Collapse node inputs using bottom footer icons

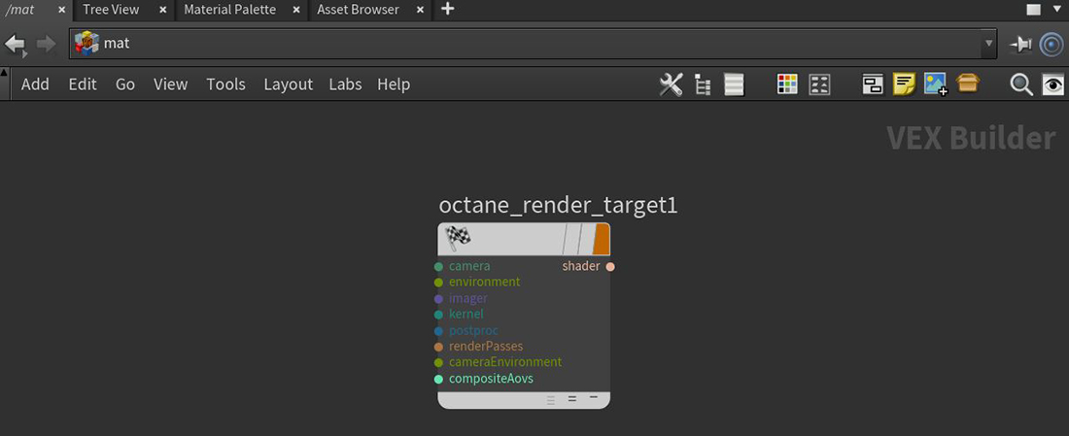tap(593, 397)
